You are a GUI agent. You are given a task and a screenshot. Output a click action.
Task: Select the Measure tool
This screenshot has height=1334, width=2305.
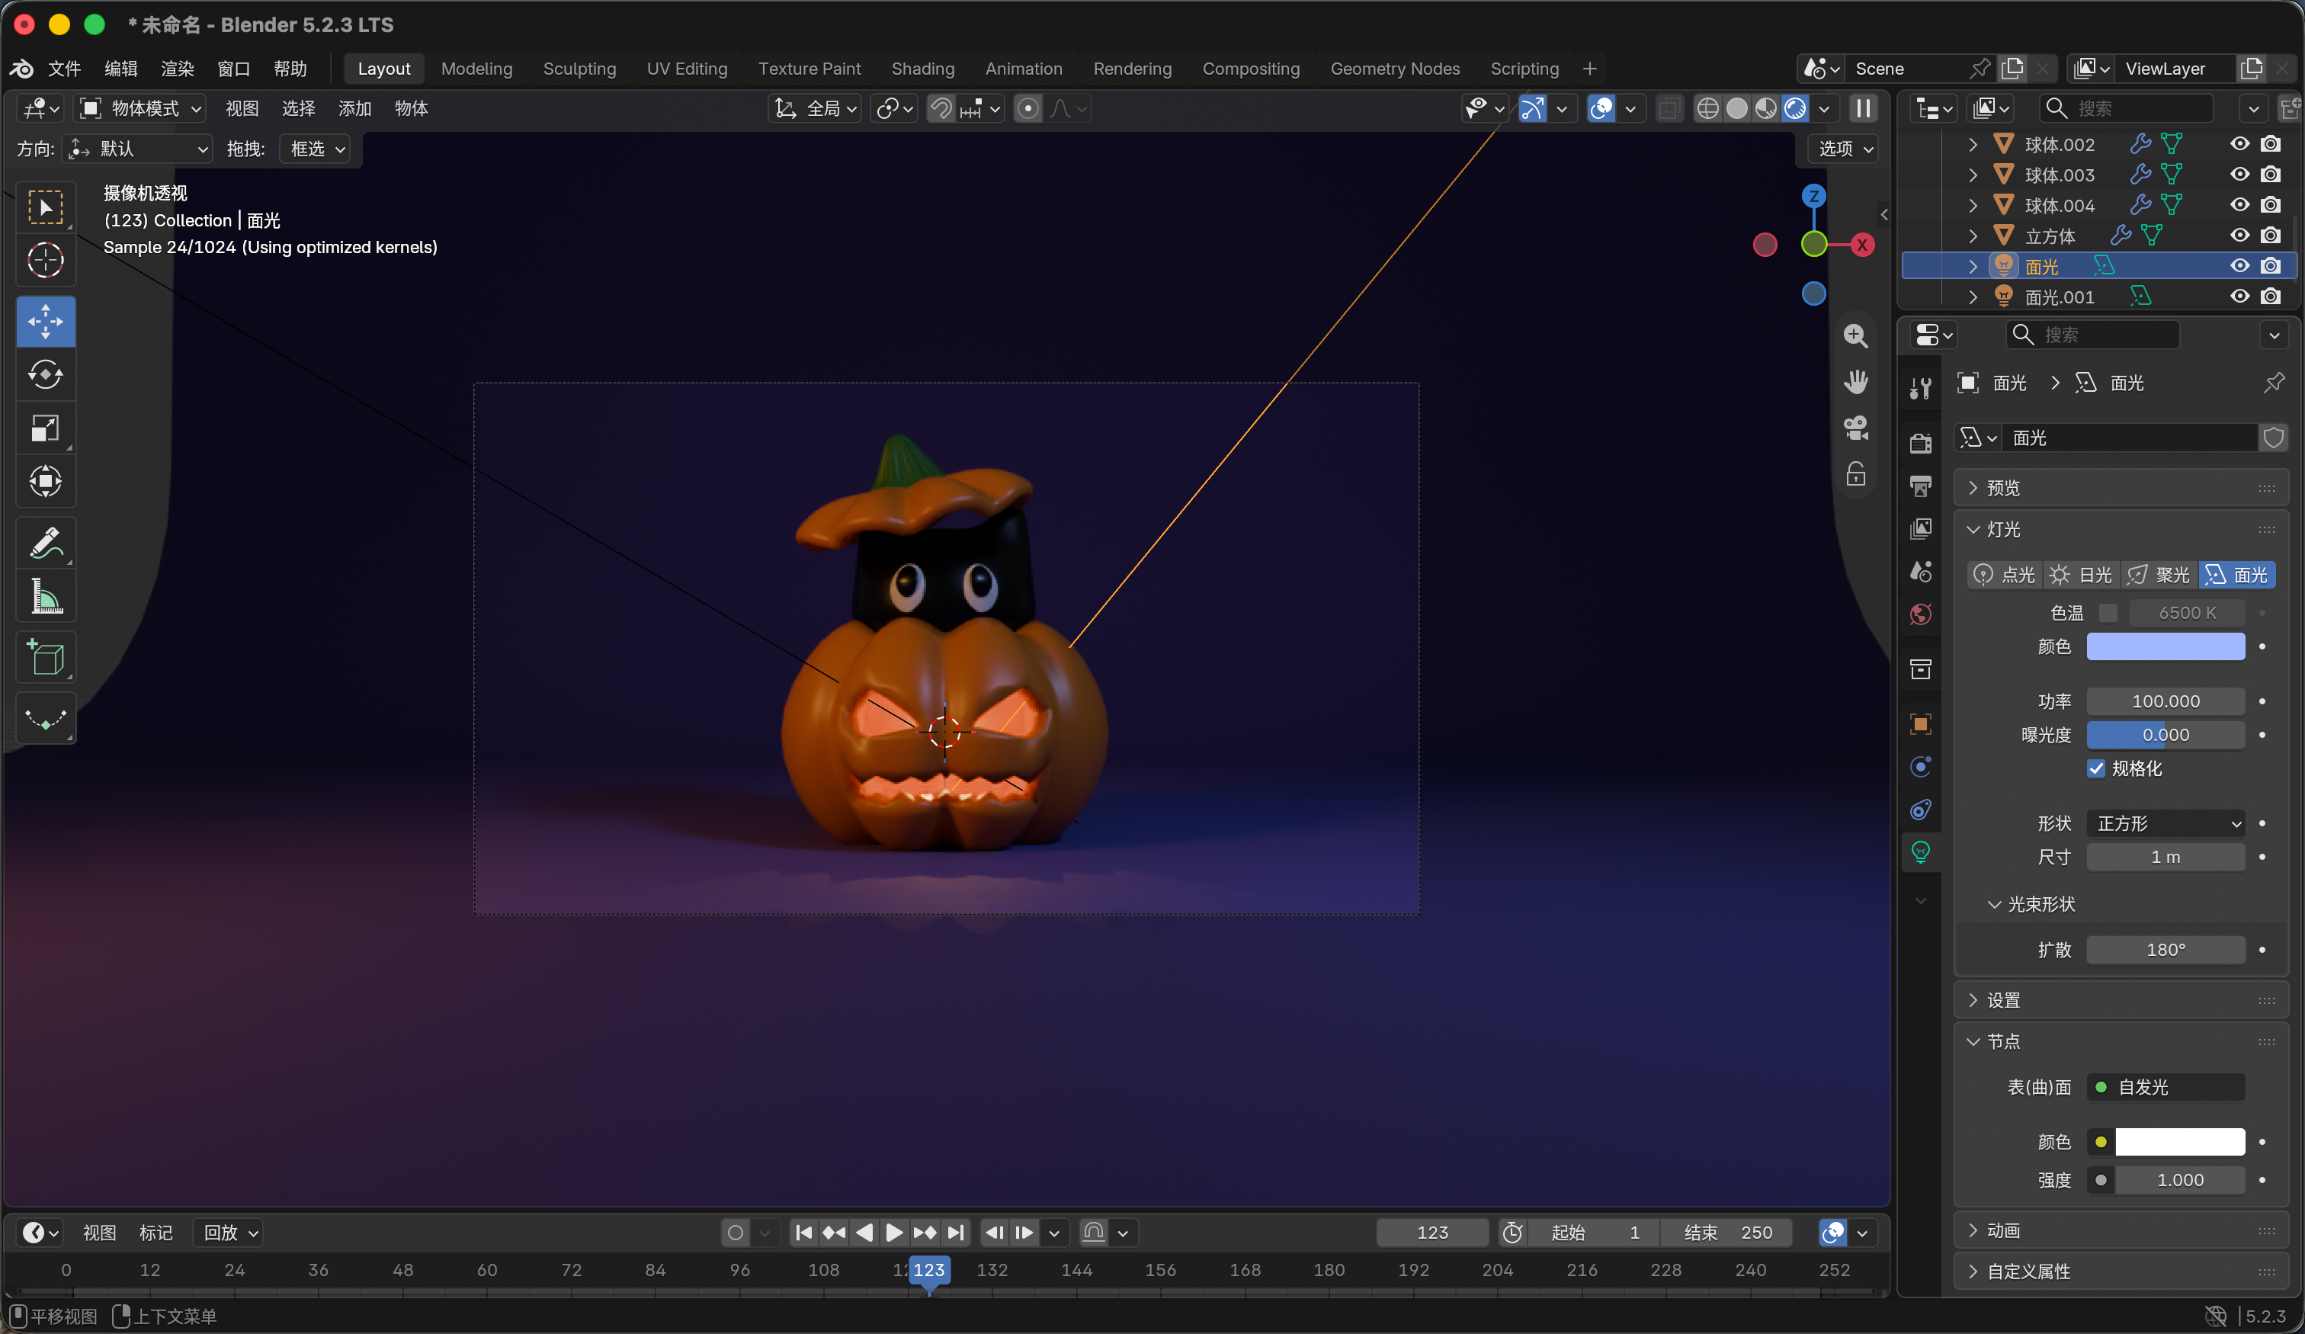(x=45, y=595)
